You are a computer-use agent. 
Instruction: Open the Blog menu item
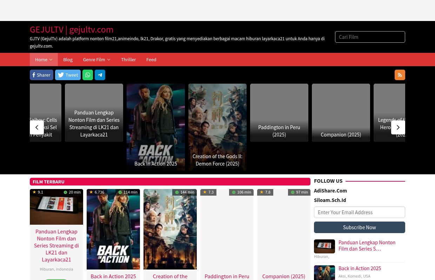tap(68, 59)
